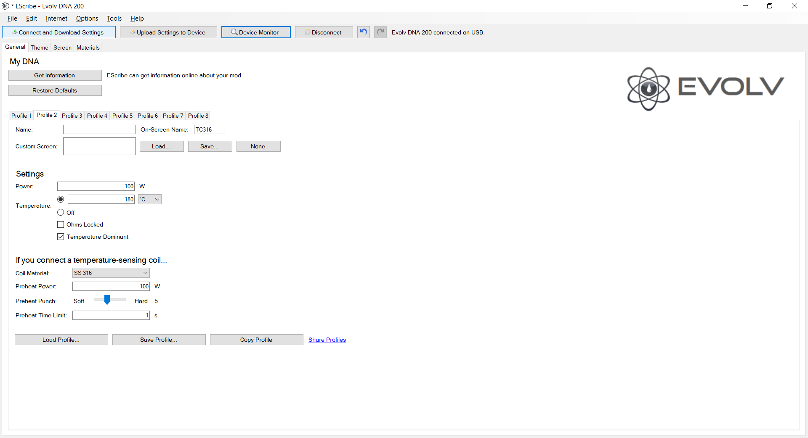This screenshot has width=808, height=438.
Task: Click the Evolv atom logo
Action: click(x=649, y=89)
